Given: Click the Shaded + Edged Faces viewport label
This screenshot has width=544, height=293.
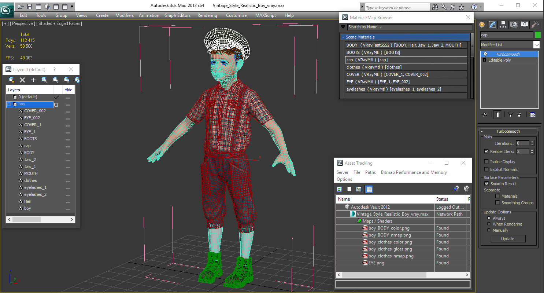Looking at the screenshot, I should click(x=59, y=23).
